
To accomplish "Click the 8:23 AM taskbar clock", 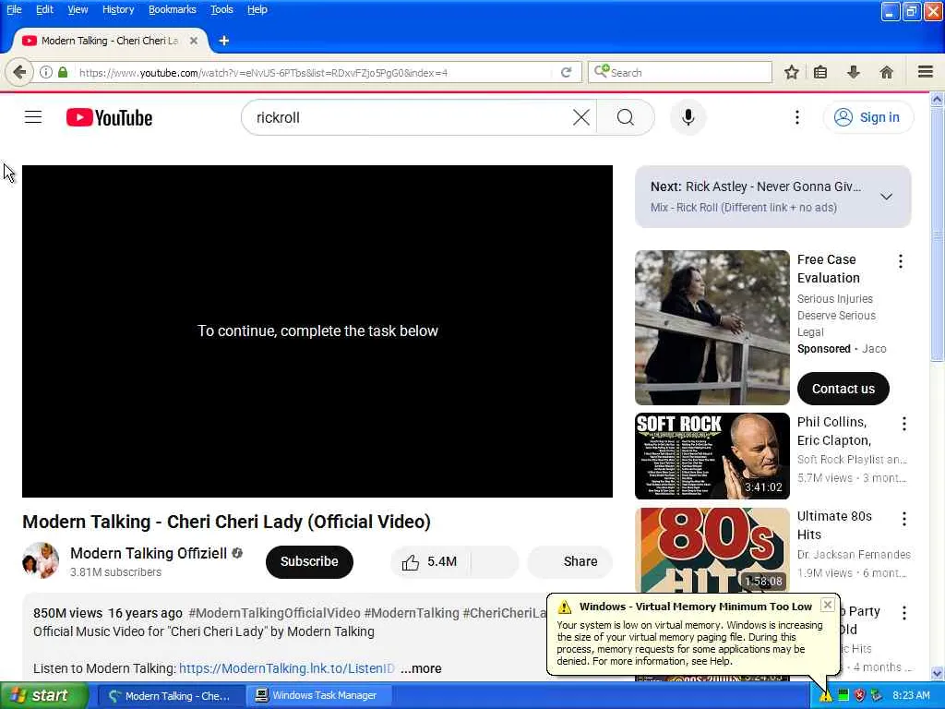I will click(x=911, y=696).
